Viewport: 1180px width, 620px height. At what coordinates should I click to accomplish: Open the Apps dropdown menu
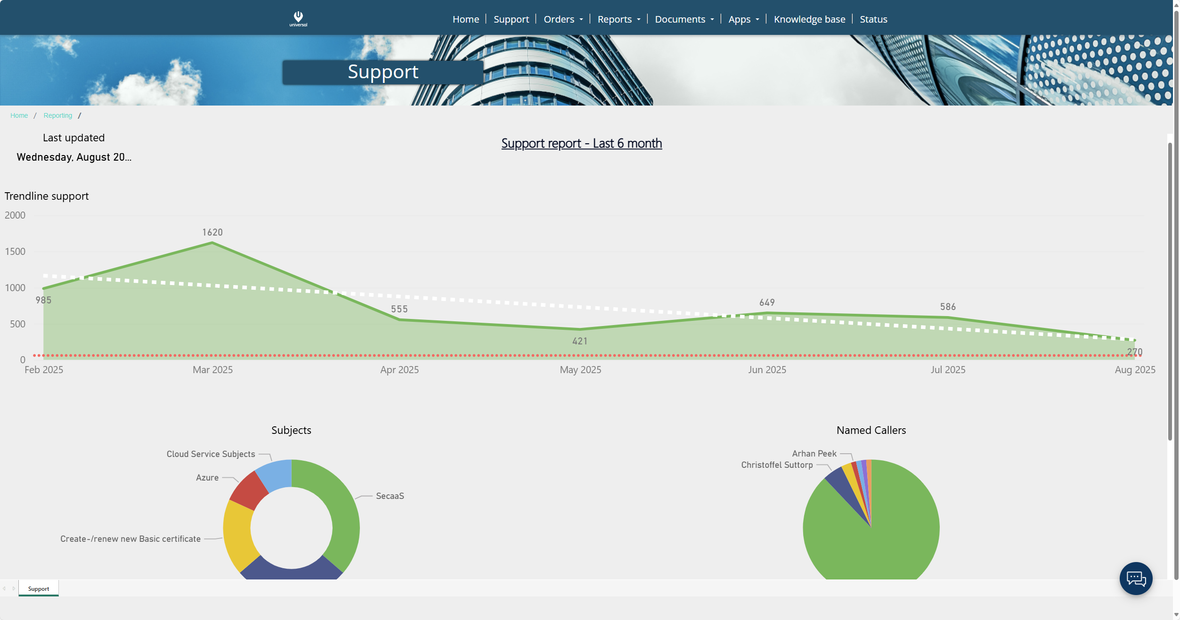(x=743, y=19)
